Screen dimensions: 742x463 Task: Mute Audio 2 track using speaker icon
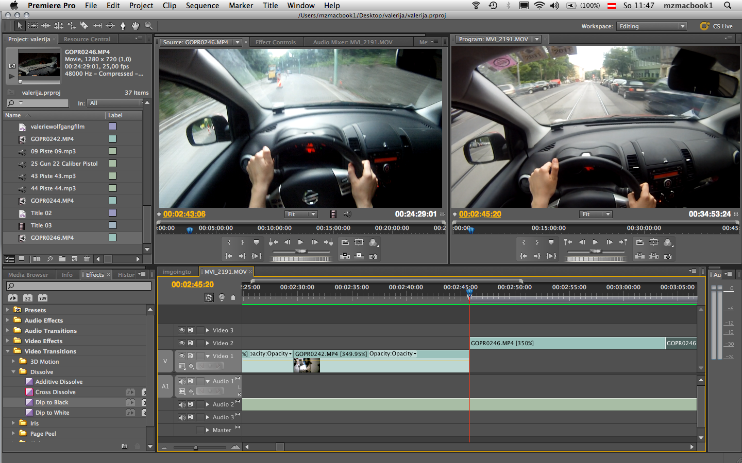click(x=181, y=404)
